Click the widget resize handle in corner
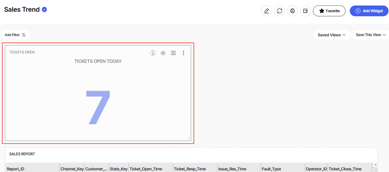Screen dimensions: 389x172 pyautogui.click(x=188, y=138)
